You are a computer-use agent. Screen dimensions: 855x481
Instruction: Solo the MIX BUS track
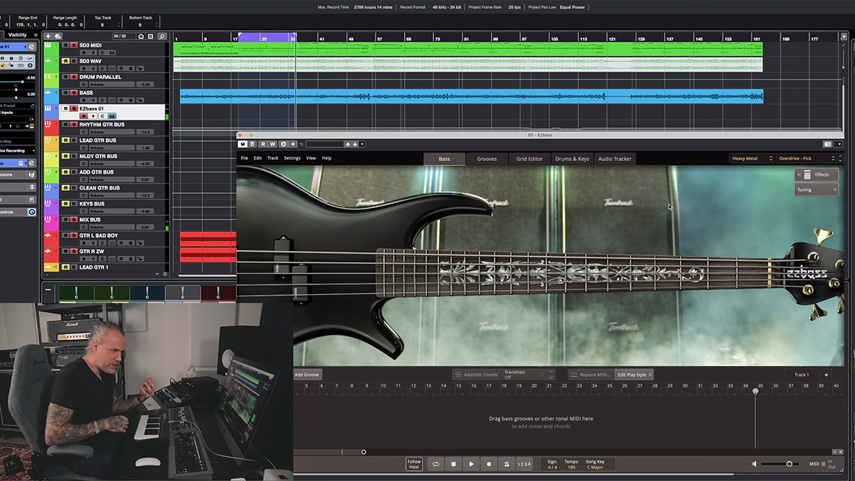[x=73, y=219]
